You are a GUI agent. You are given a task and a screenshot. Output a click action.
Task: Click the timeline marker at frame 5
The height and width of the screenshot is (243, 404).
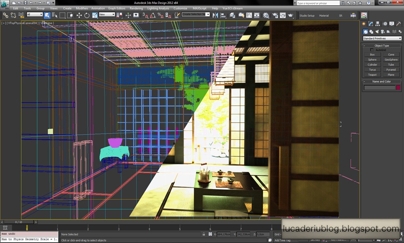tap(180, 228)
